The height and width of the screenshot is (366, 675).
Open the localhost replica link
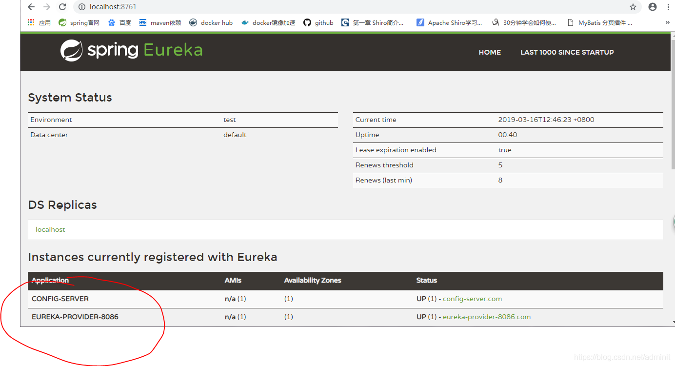pyautogui.click(x=50, y=229)
